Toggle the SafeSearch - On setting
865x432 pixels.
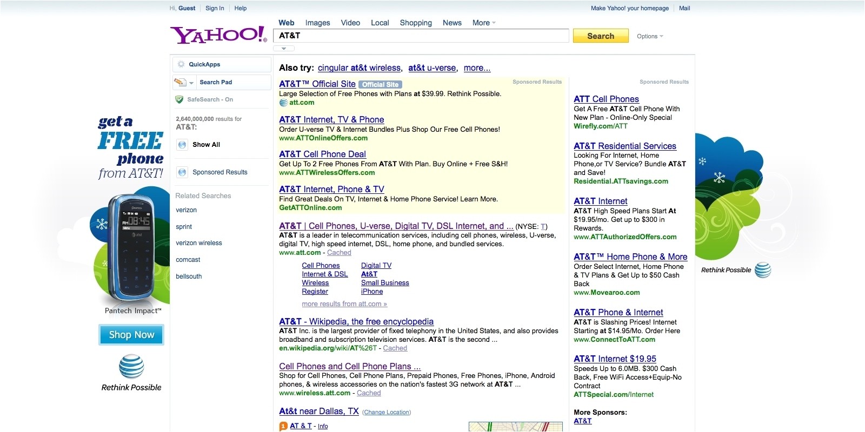pos(210,99)
